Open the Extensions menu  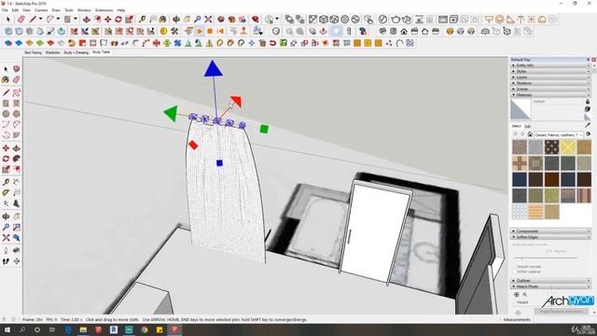point(104,10)
